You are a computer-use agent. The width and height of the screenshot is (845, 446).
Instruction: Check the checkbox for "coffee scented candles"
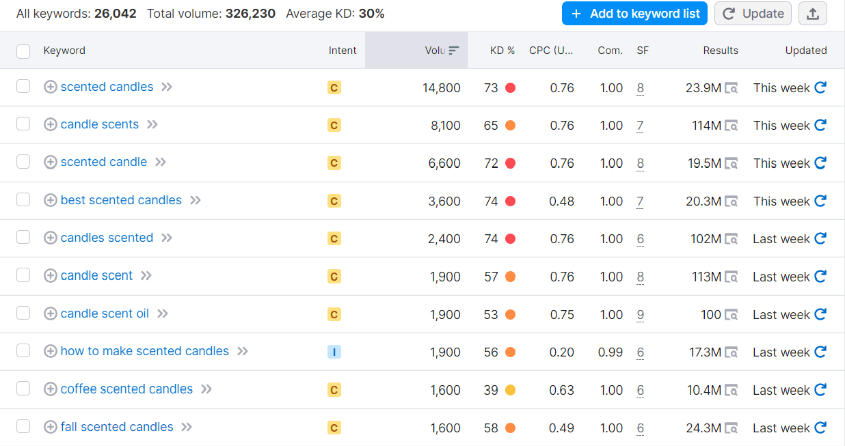[25, 389]
